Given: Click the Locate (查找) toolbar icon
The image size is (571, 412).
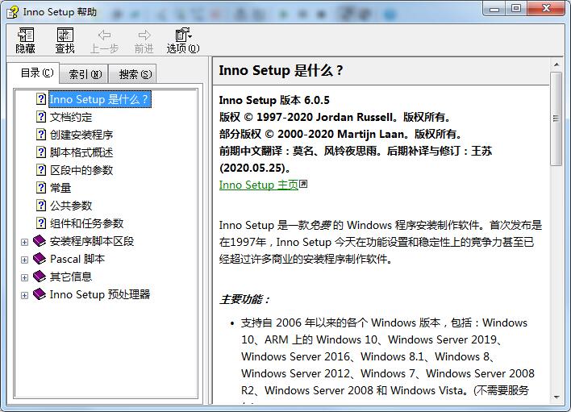Looking at the screenshot, I should click(x=65, y=35).
